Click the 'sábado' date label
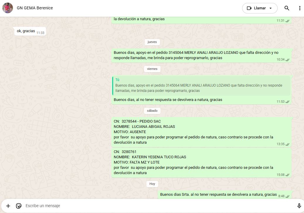304x213 pixels. [x=152, y=111]
